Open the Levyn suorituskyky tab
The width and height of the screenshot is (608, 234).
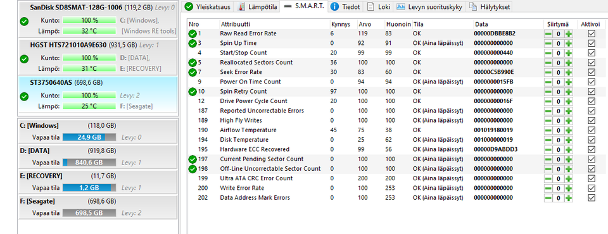[x=429, y=6]
